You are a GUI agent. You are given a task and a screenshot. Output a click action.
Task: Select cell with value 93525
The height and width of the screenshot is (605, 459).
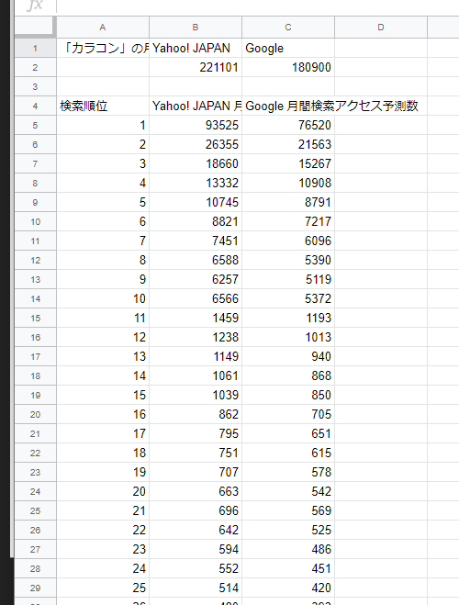(x=196, y=126)
